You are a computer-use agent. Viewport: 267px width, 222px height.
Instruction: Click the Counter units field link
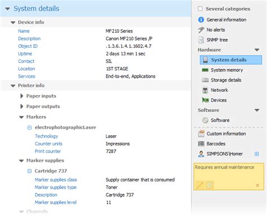[48, 144]
